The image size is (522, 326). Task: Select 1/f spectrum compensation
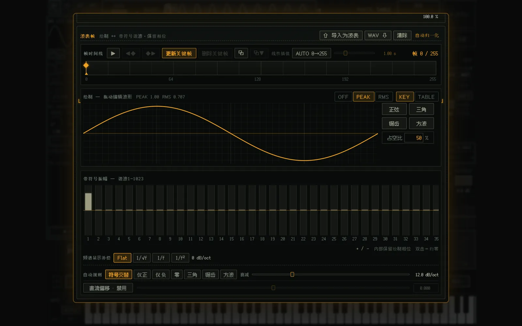point(161,258)
